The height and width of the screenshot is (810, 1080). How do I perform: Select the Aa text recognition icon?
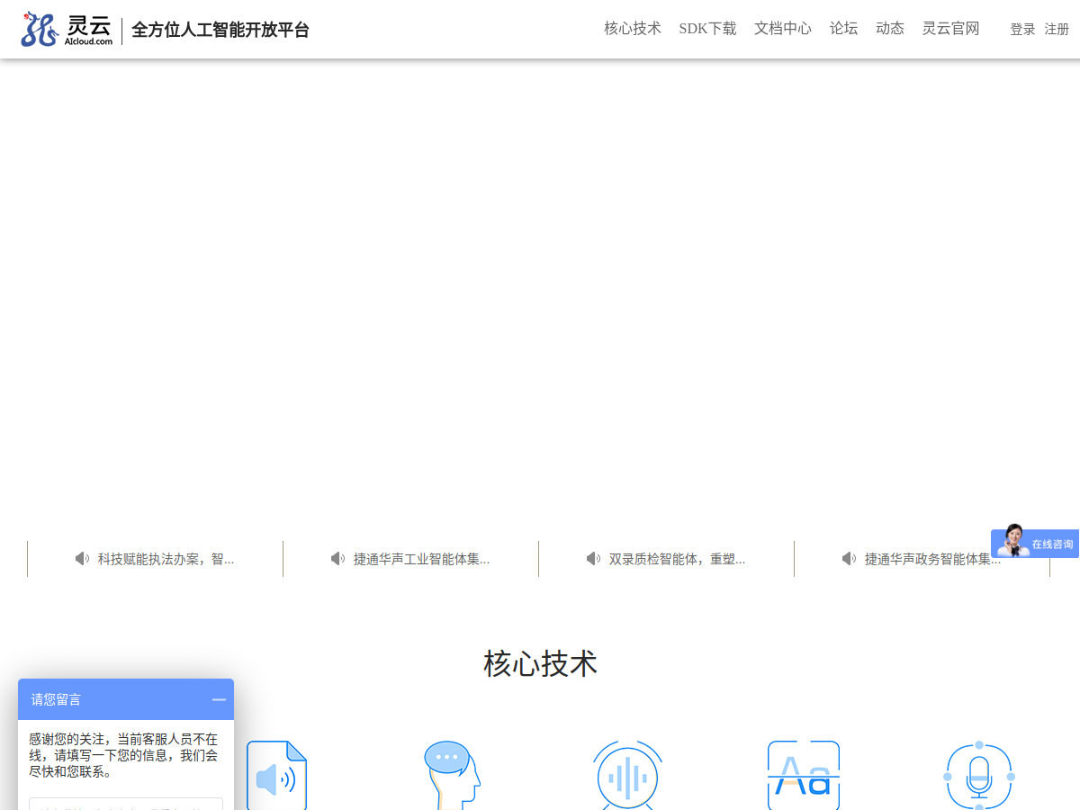[804, 776]
